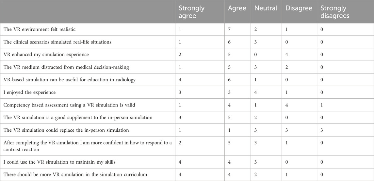The height and width of the screenshot is (181, 374).
Task: Click the "I enjoyed the experience" row label
Action: pyautogui.click(x=30, y=92)
